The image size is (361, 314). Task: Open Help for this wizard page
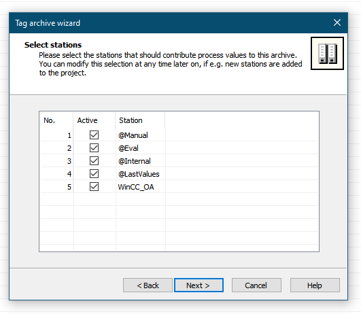click(x=315, y=285)
